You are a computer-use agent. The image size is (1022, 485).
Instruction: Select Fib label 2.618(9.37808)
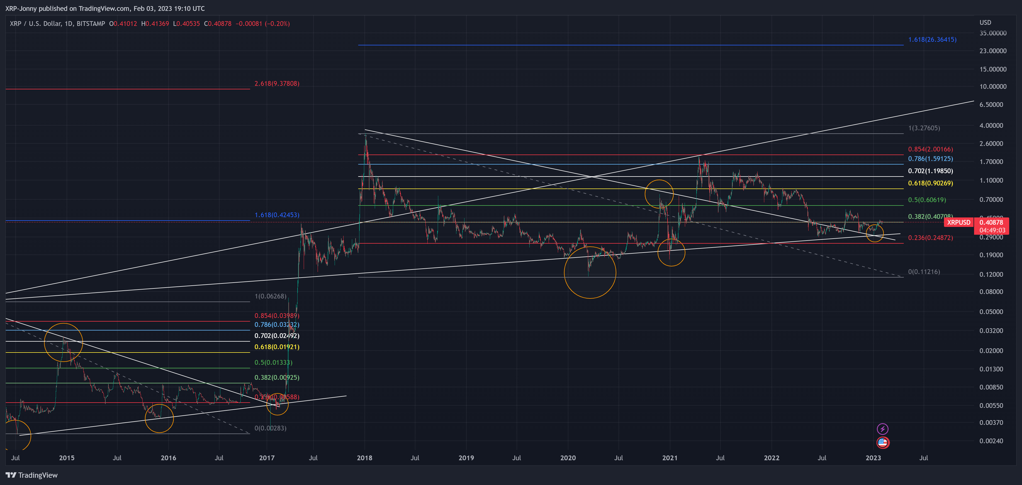tap(277, 84)
